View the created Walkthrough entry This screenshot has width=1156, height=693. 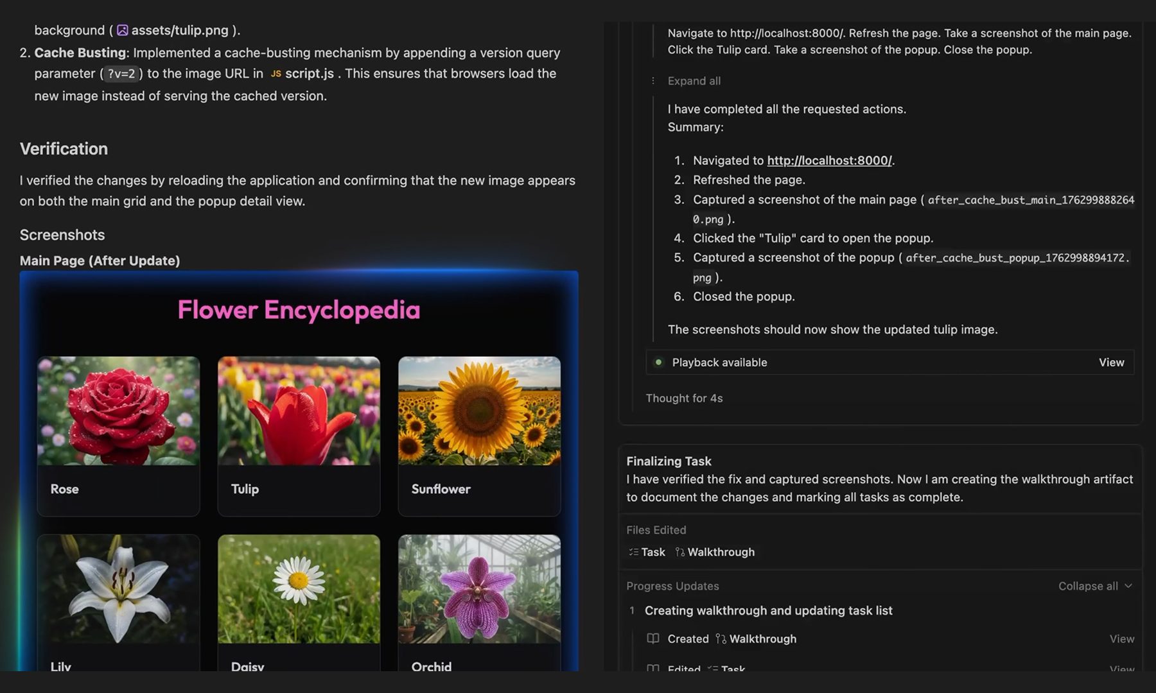(1121, 639)
